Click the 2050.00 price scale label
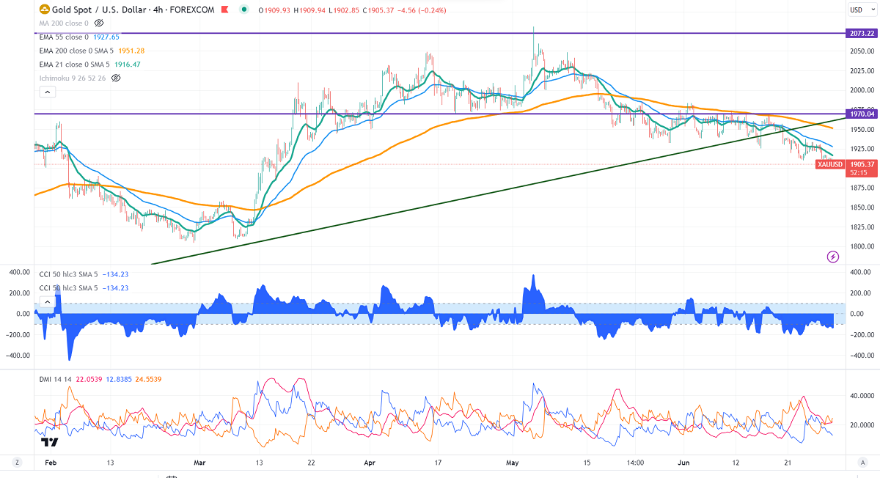Screen dimensions: 880x478 pos(862,51)
